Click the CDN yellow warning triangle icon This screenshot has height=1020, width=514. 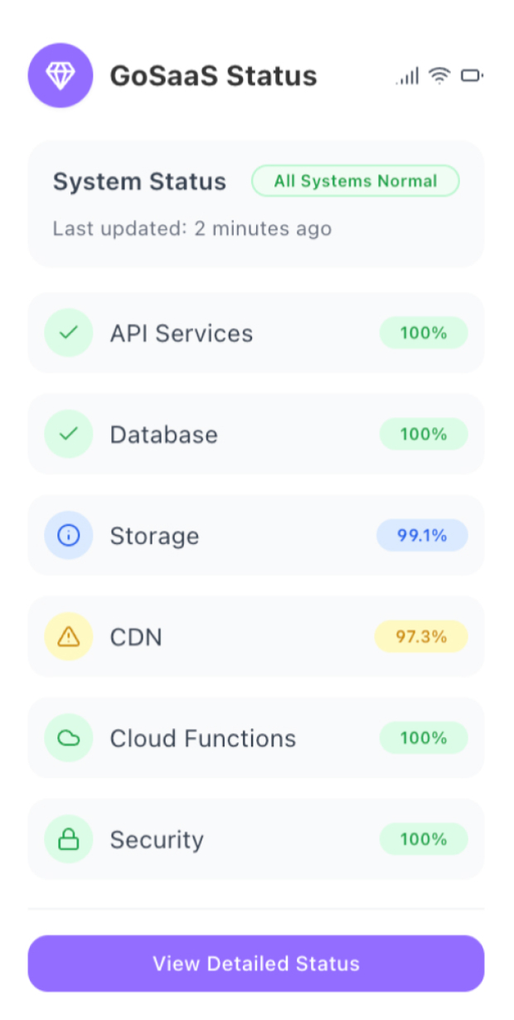pos(68,636)
